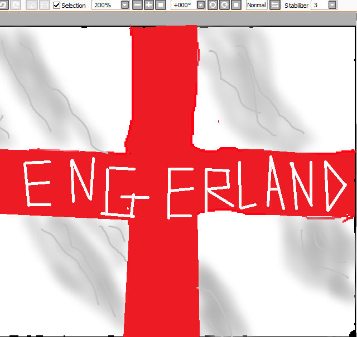Open the Stabilizer level dropdown
The image size is (357, 337).
332,5
